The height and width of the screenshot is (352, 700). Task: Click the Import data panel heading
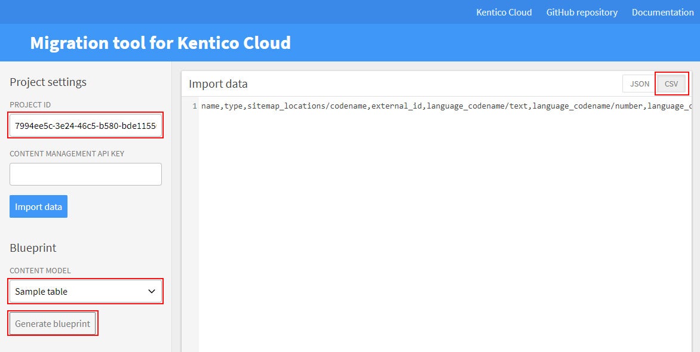219,84
